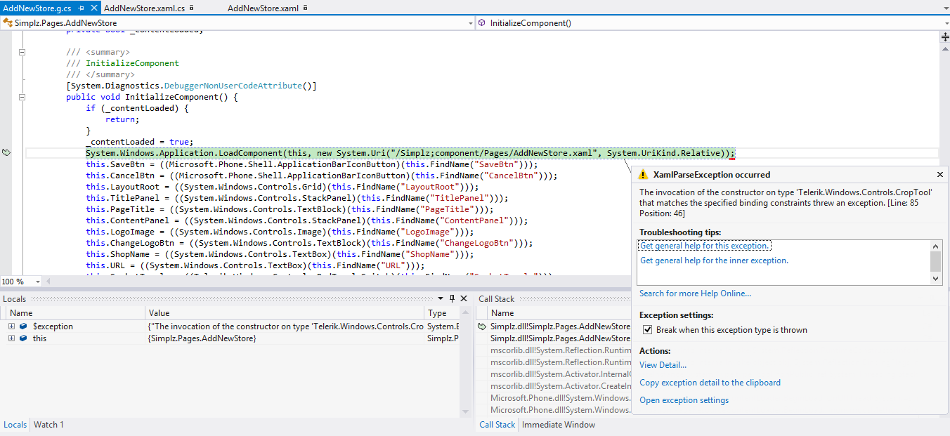Screen dimensions: 950x436
Task: Open the Simplz.Pages.AddNewStore class dropdown
Action: point(470,23)
